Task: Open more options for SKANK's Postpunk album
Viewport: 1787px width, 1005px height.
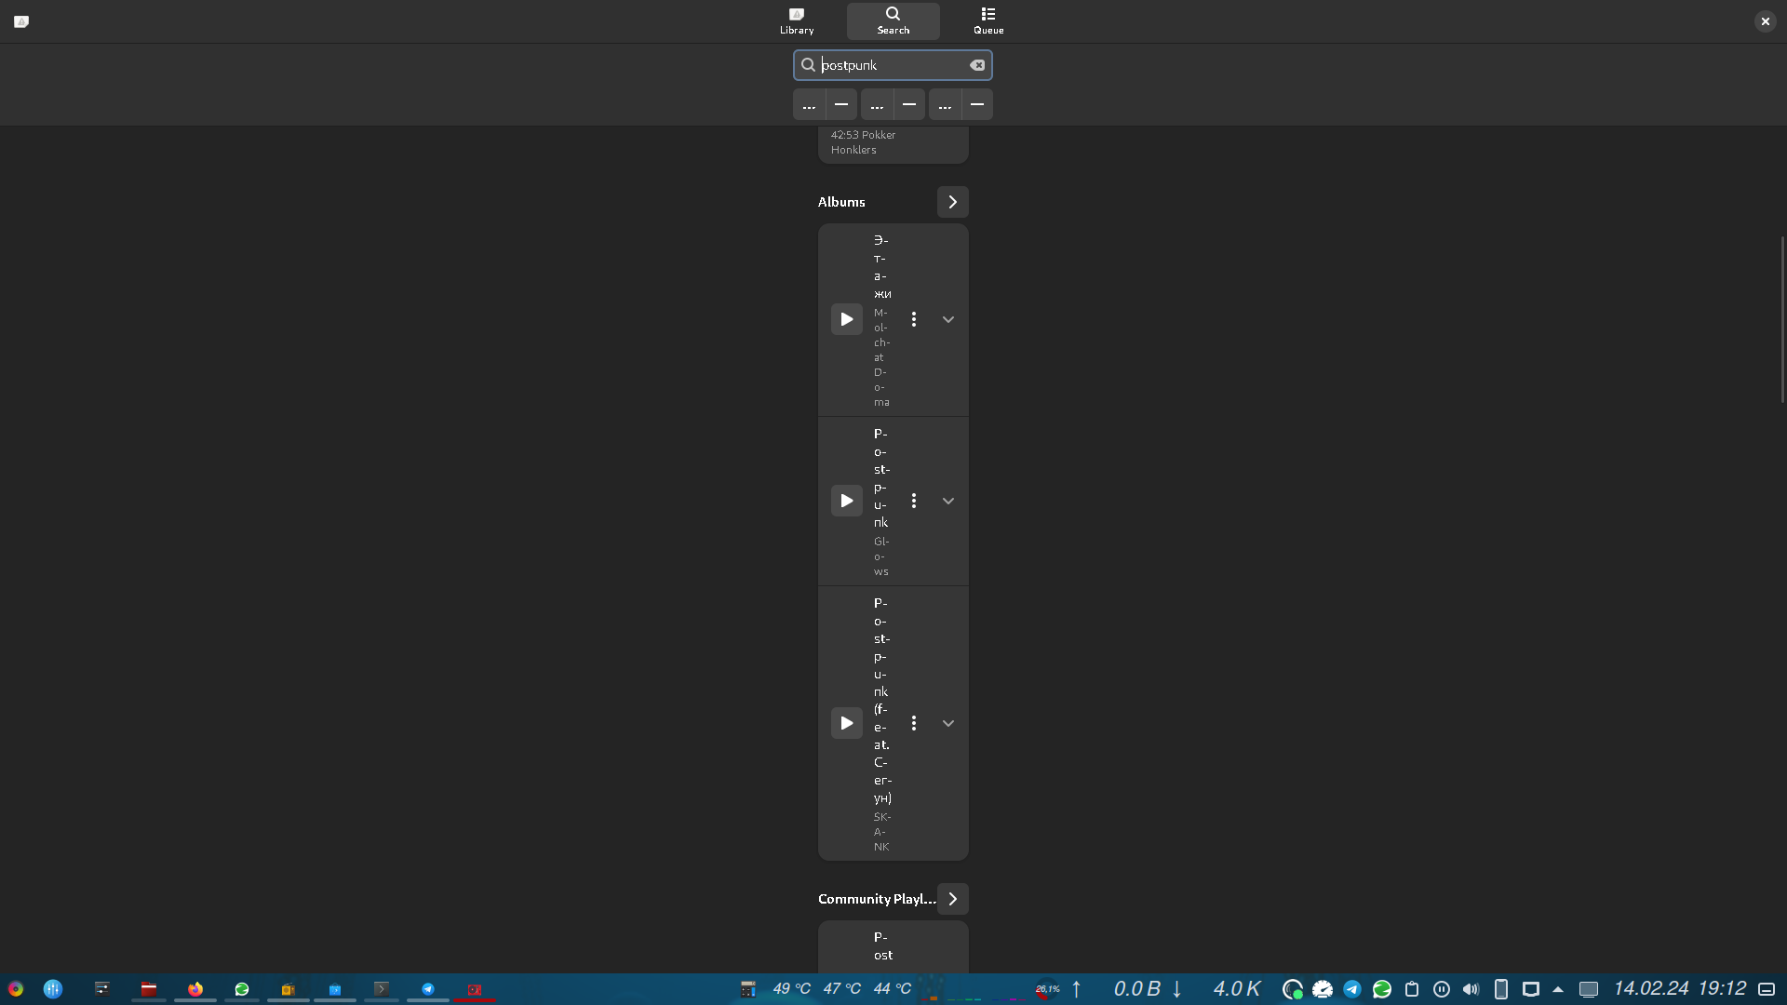Action: click(x=914, y=723)
